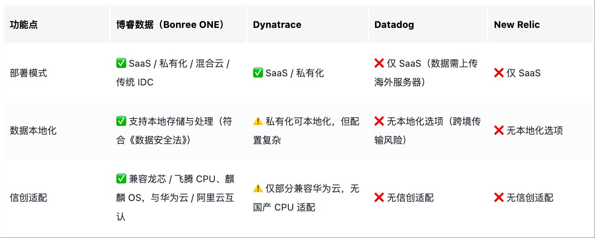Click the green checkmark beside Dynatrace's SaaS / 私有化
The height and width of the screenshot is (238, 595).
[x=258, y=73]
